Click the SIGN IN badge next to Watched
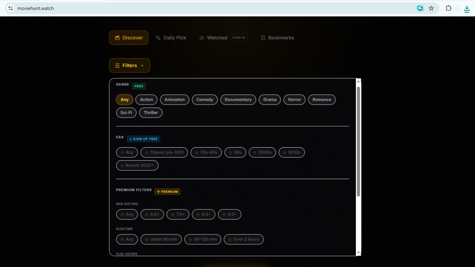 coord(239,38)
